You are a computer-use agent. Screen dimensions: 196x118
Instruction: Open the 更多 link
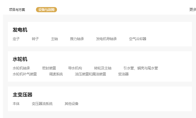pyautogui.click(x=192, y=10)
